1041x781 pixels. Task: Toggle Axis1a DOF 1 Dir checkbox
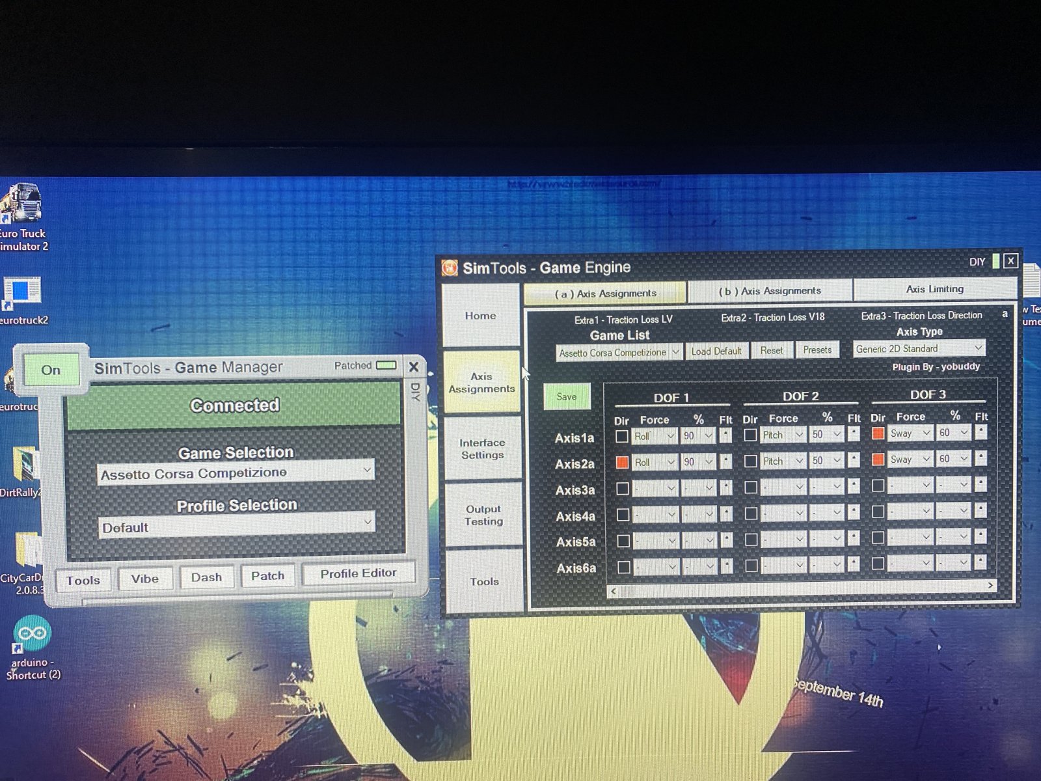click(622, 436)
